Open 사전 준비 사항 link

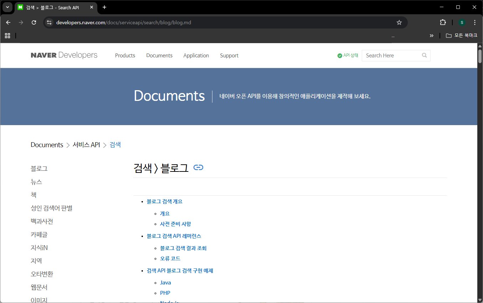pos(175,224)
